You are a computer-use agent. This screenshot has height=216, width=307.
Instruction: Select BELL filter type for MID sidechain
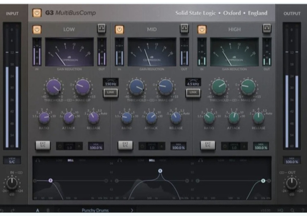click(152, 160)
